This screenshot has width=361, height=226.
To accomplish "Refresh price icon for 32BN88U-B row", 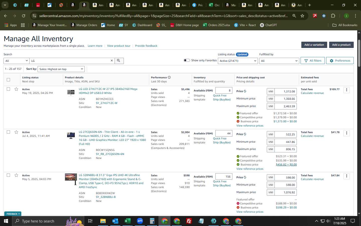I will point(245,177).
